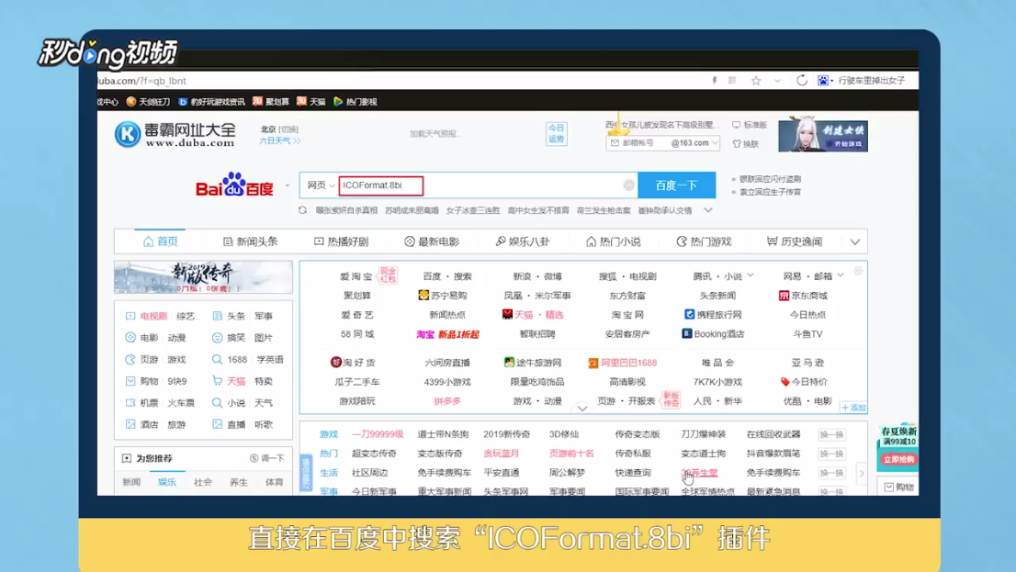1016x572 pixels.
Task: Expand the 腾讯·小说 chevron
Action: tap(751, 275)
